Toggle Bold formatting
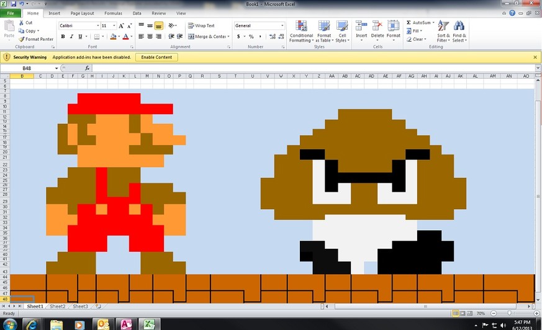 click(63, 37)
